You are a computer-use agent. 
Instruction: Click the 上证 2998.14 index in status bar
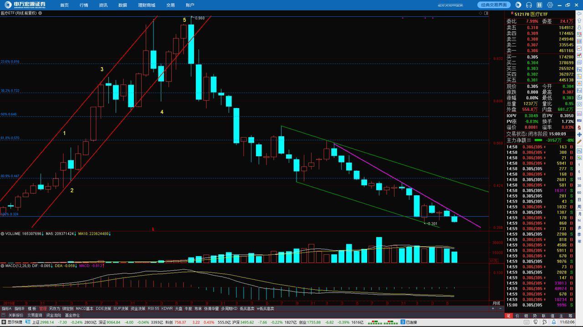click(43, 322)
